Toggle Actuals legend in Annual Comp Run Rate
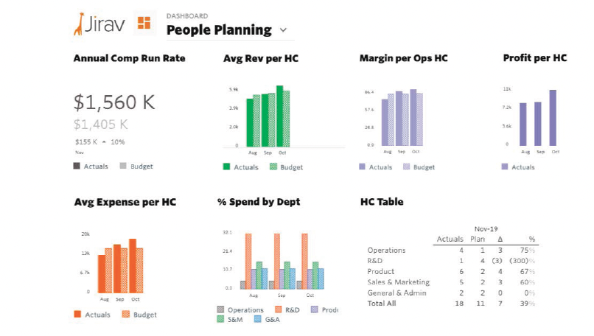The width and height of the screenshot is (594, 336). [x=91, y=167]
